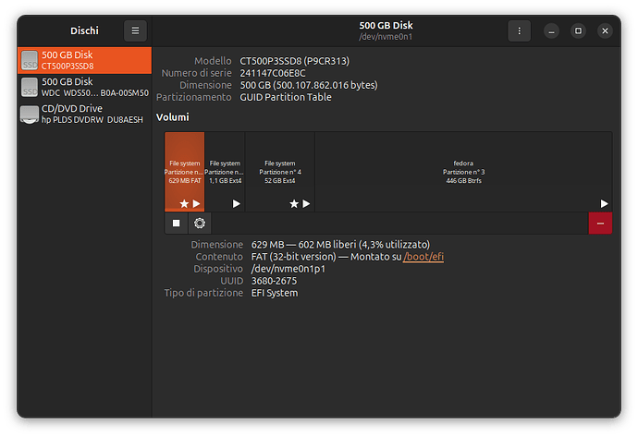Select the 629 MB FAT partition block
This screenshot has height=436, width=638.
[x=184, y=172]
